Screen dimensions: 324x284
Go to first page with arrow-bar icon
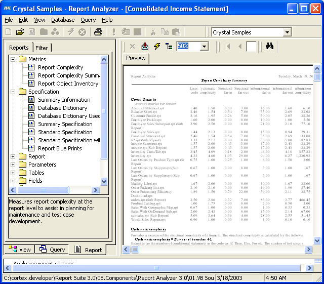coord(228,46)
